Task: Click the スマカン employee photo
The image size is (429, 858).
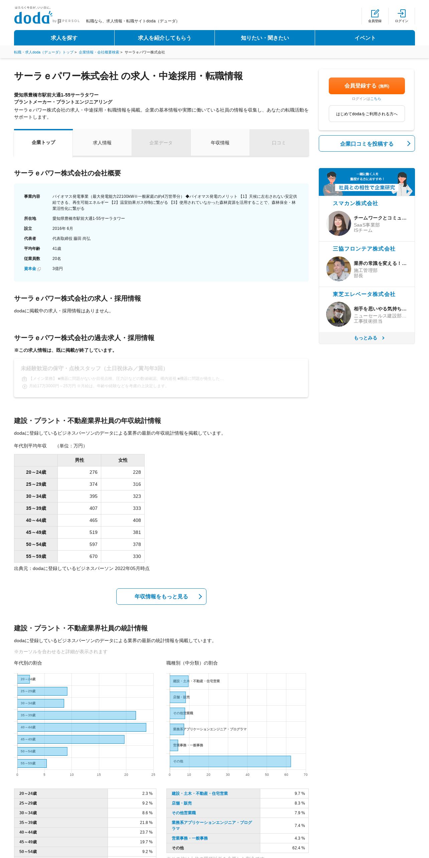Action: pyautogui.click(x=338, y=224)
